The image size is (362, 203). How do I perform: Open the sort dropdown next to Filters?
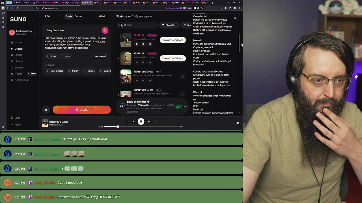tap(187, 25)
